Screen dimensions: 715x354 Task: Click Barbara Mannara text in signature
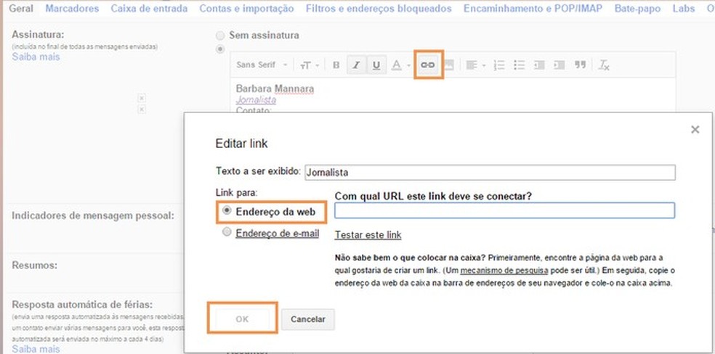tap(275, 88)
